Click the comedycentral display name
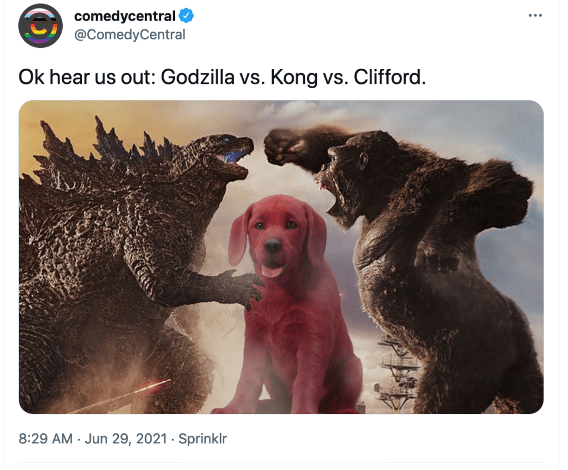 124,16
